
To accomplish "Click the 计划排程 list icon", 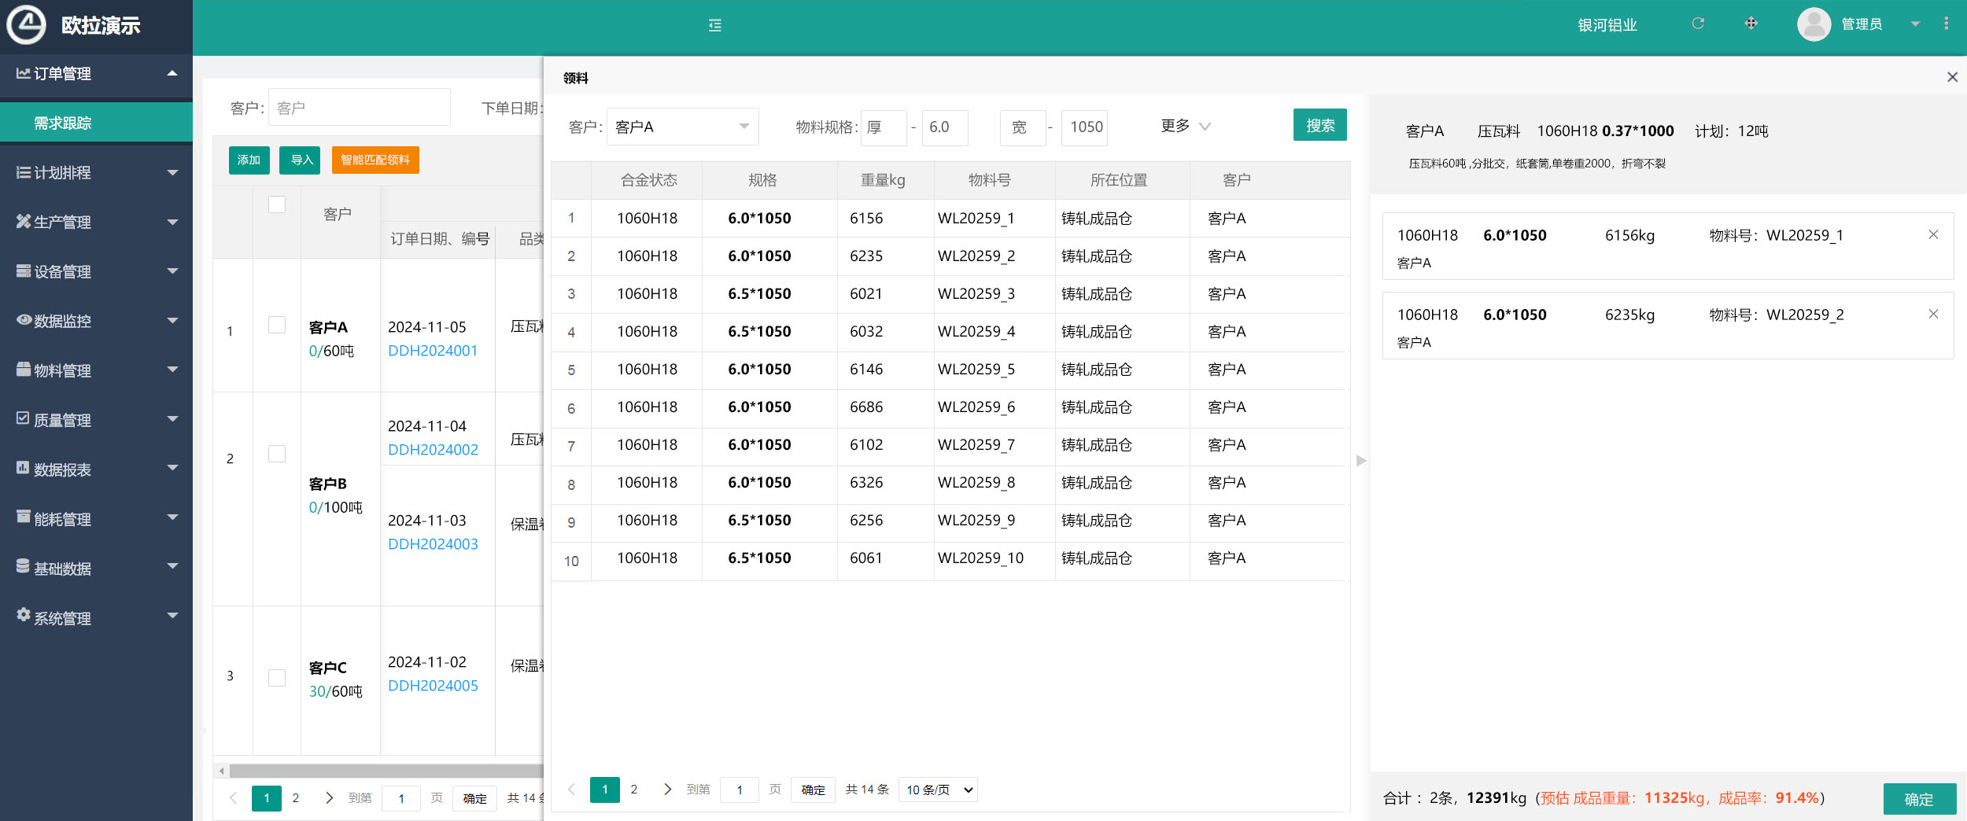I will (24, 172).
